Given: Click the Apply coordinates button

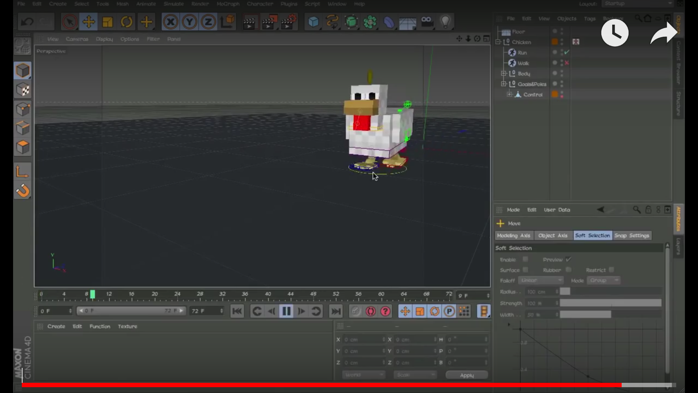Looking at the screenshot, I should coord(467,375).
